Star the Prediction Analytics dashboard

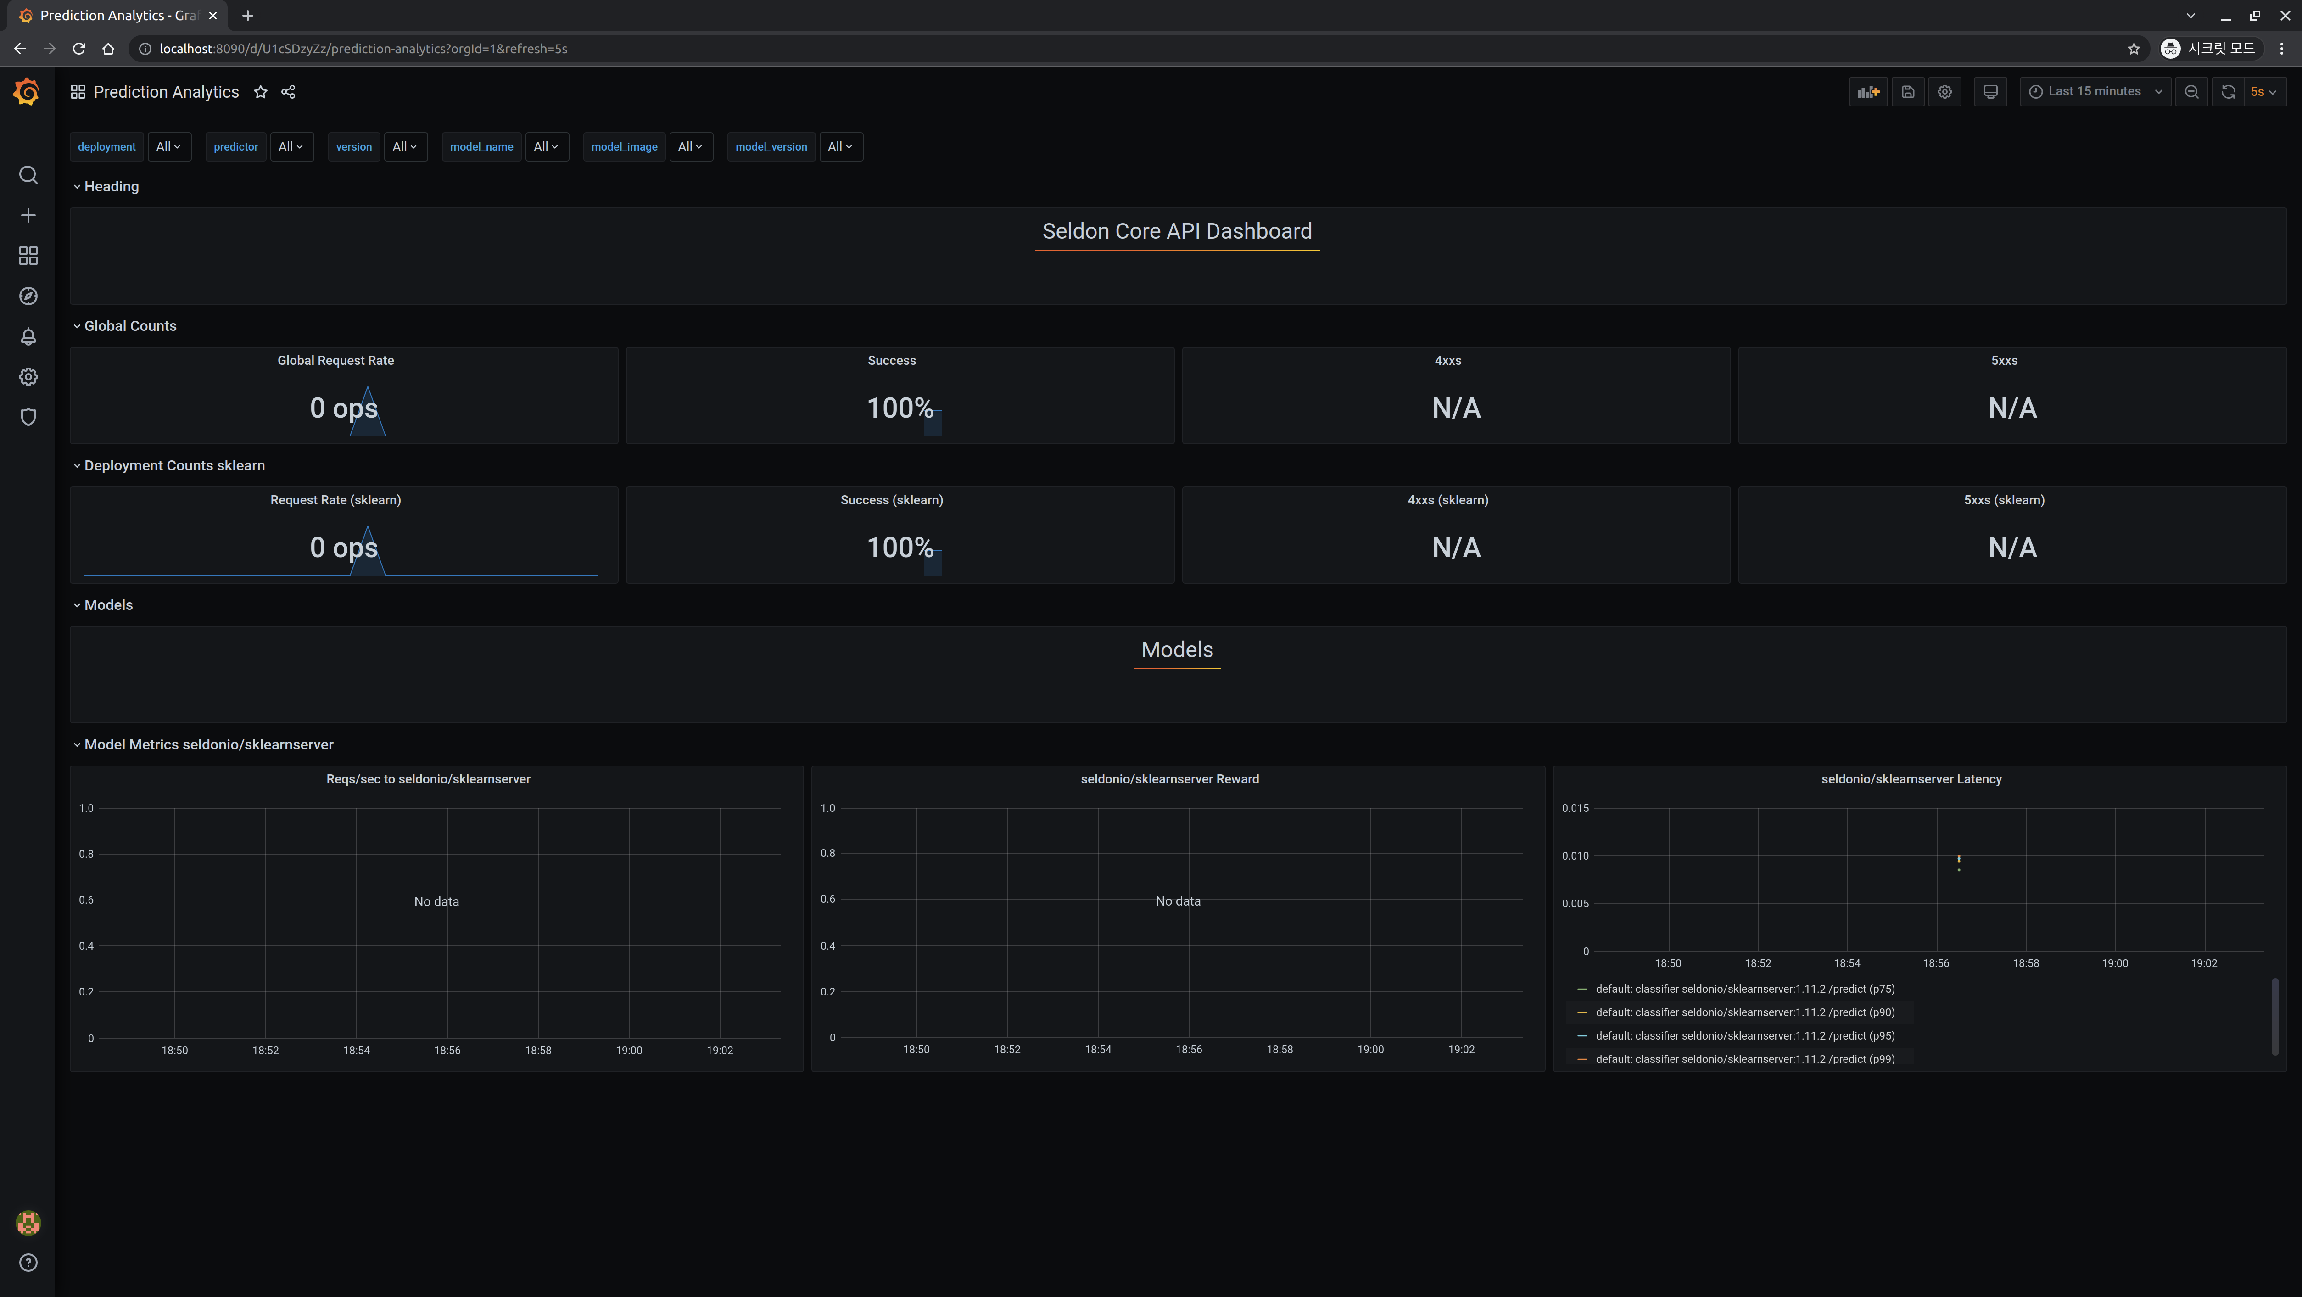[x=260, y=92]
